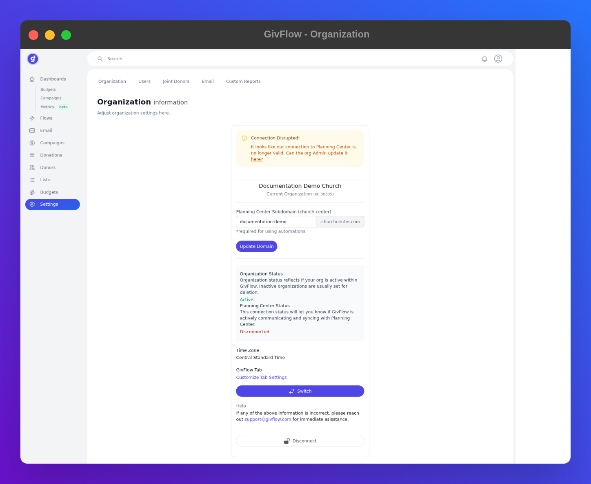The image size is (591, 484).
Task: Click the Flows lightning bolt icon
Action: coord(32,118)
